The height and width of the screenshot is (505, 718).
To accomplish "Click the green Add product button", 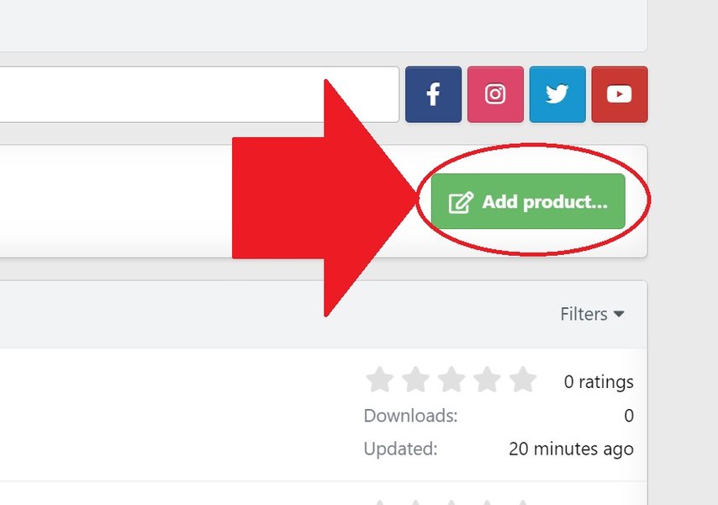I will (528, 202).
